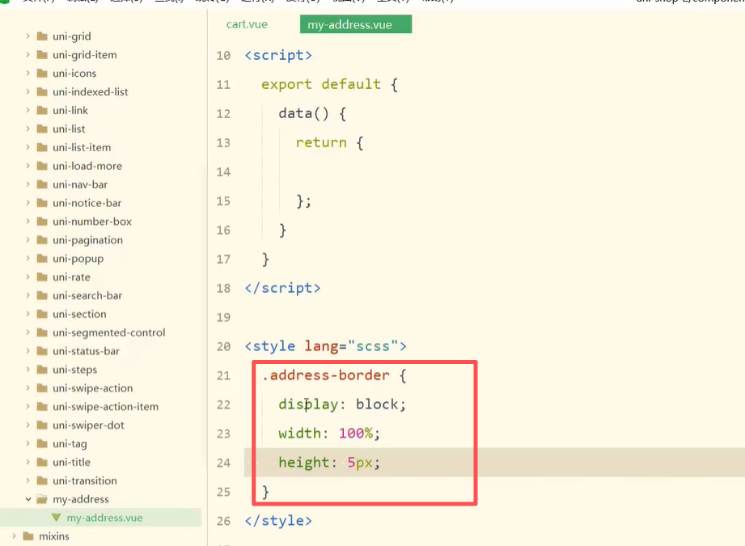Expand the uni-popup folder chevron

click(28, 259)
